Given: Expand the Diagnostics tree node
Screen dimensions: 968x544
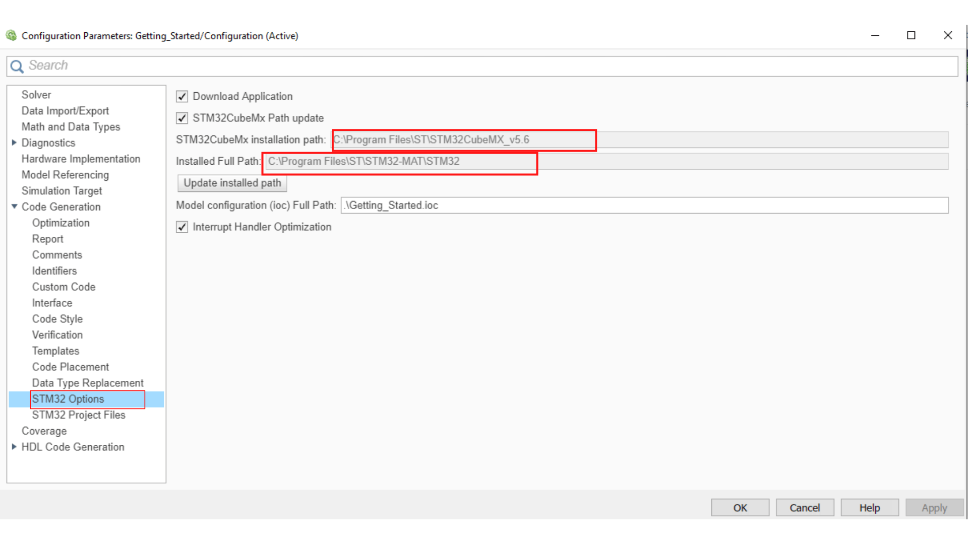Looking at the screenshot, I should (x=14, y=143).
